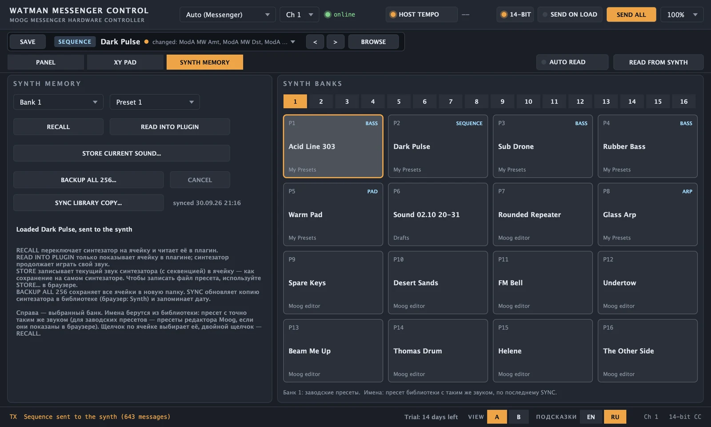Enable SEND ON LOAD

click(570, 14)
